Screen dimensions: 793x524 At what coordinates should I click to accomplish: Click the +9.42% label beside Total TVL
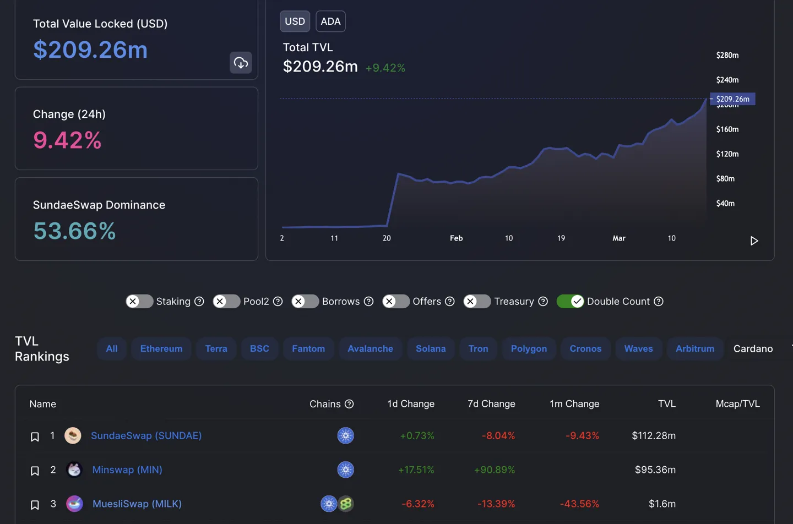(x=385, y=68)
